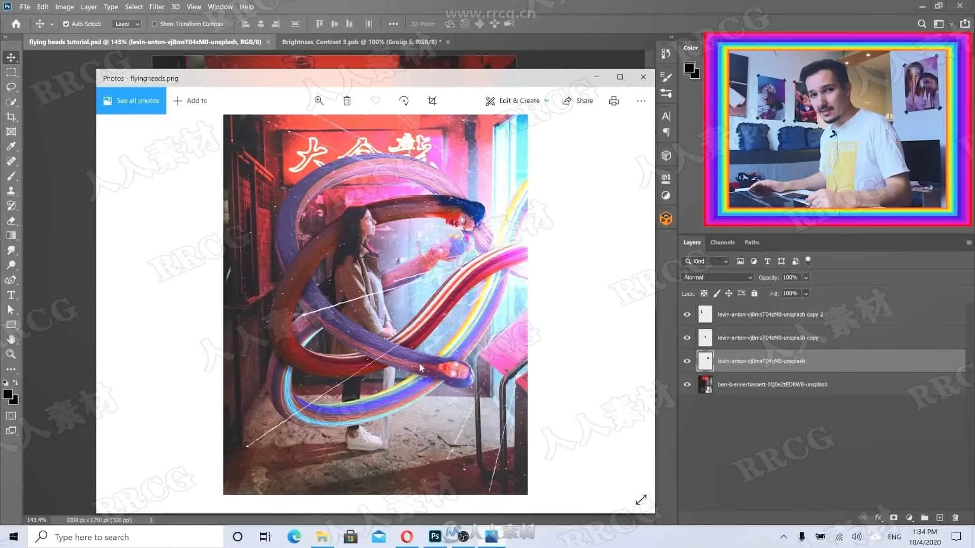Expand Edit & Create dropdown in Photos

[547, 100]
